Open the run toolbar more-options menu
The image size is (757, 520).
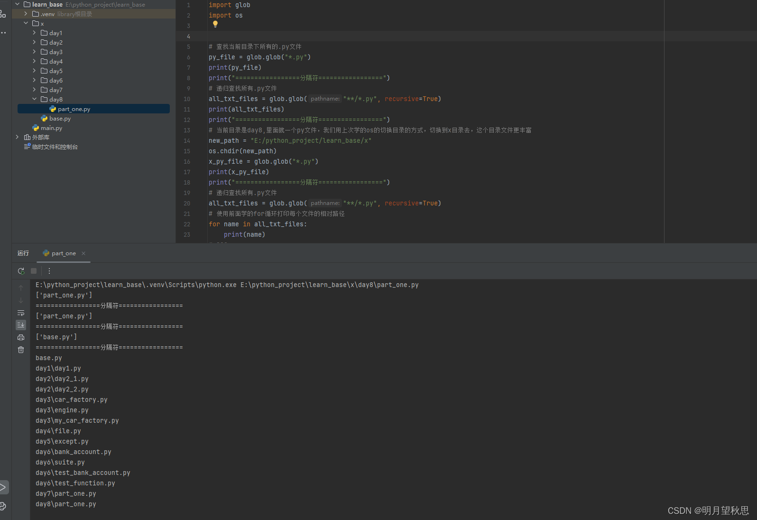49,271
